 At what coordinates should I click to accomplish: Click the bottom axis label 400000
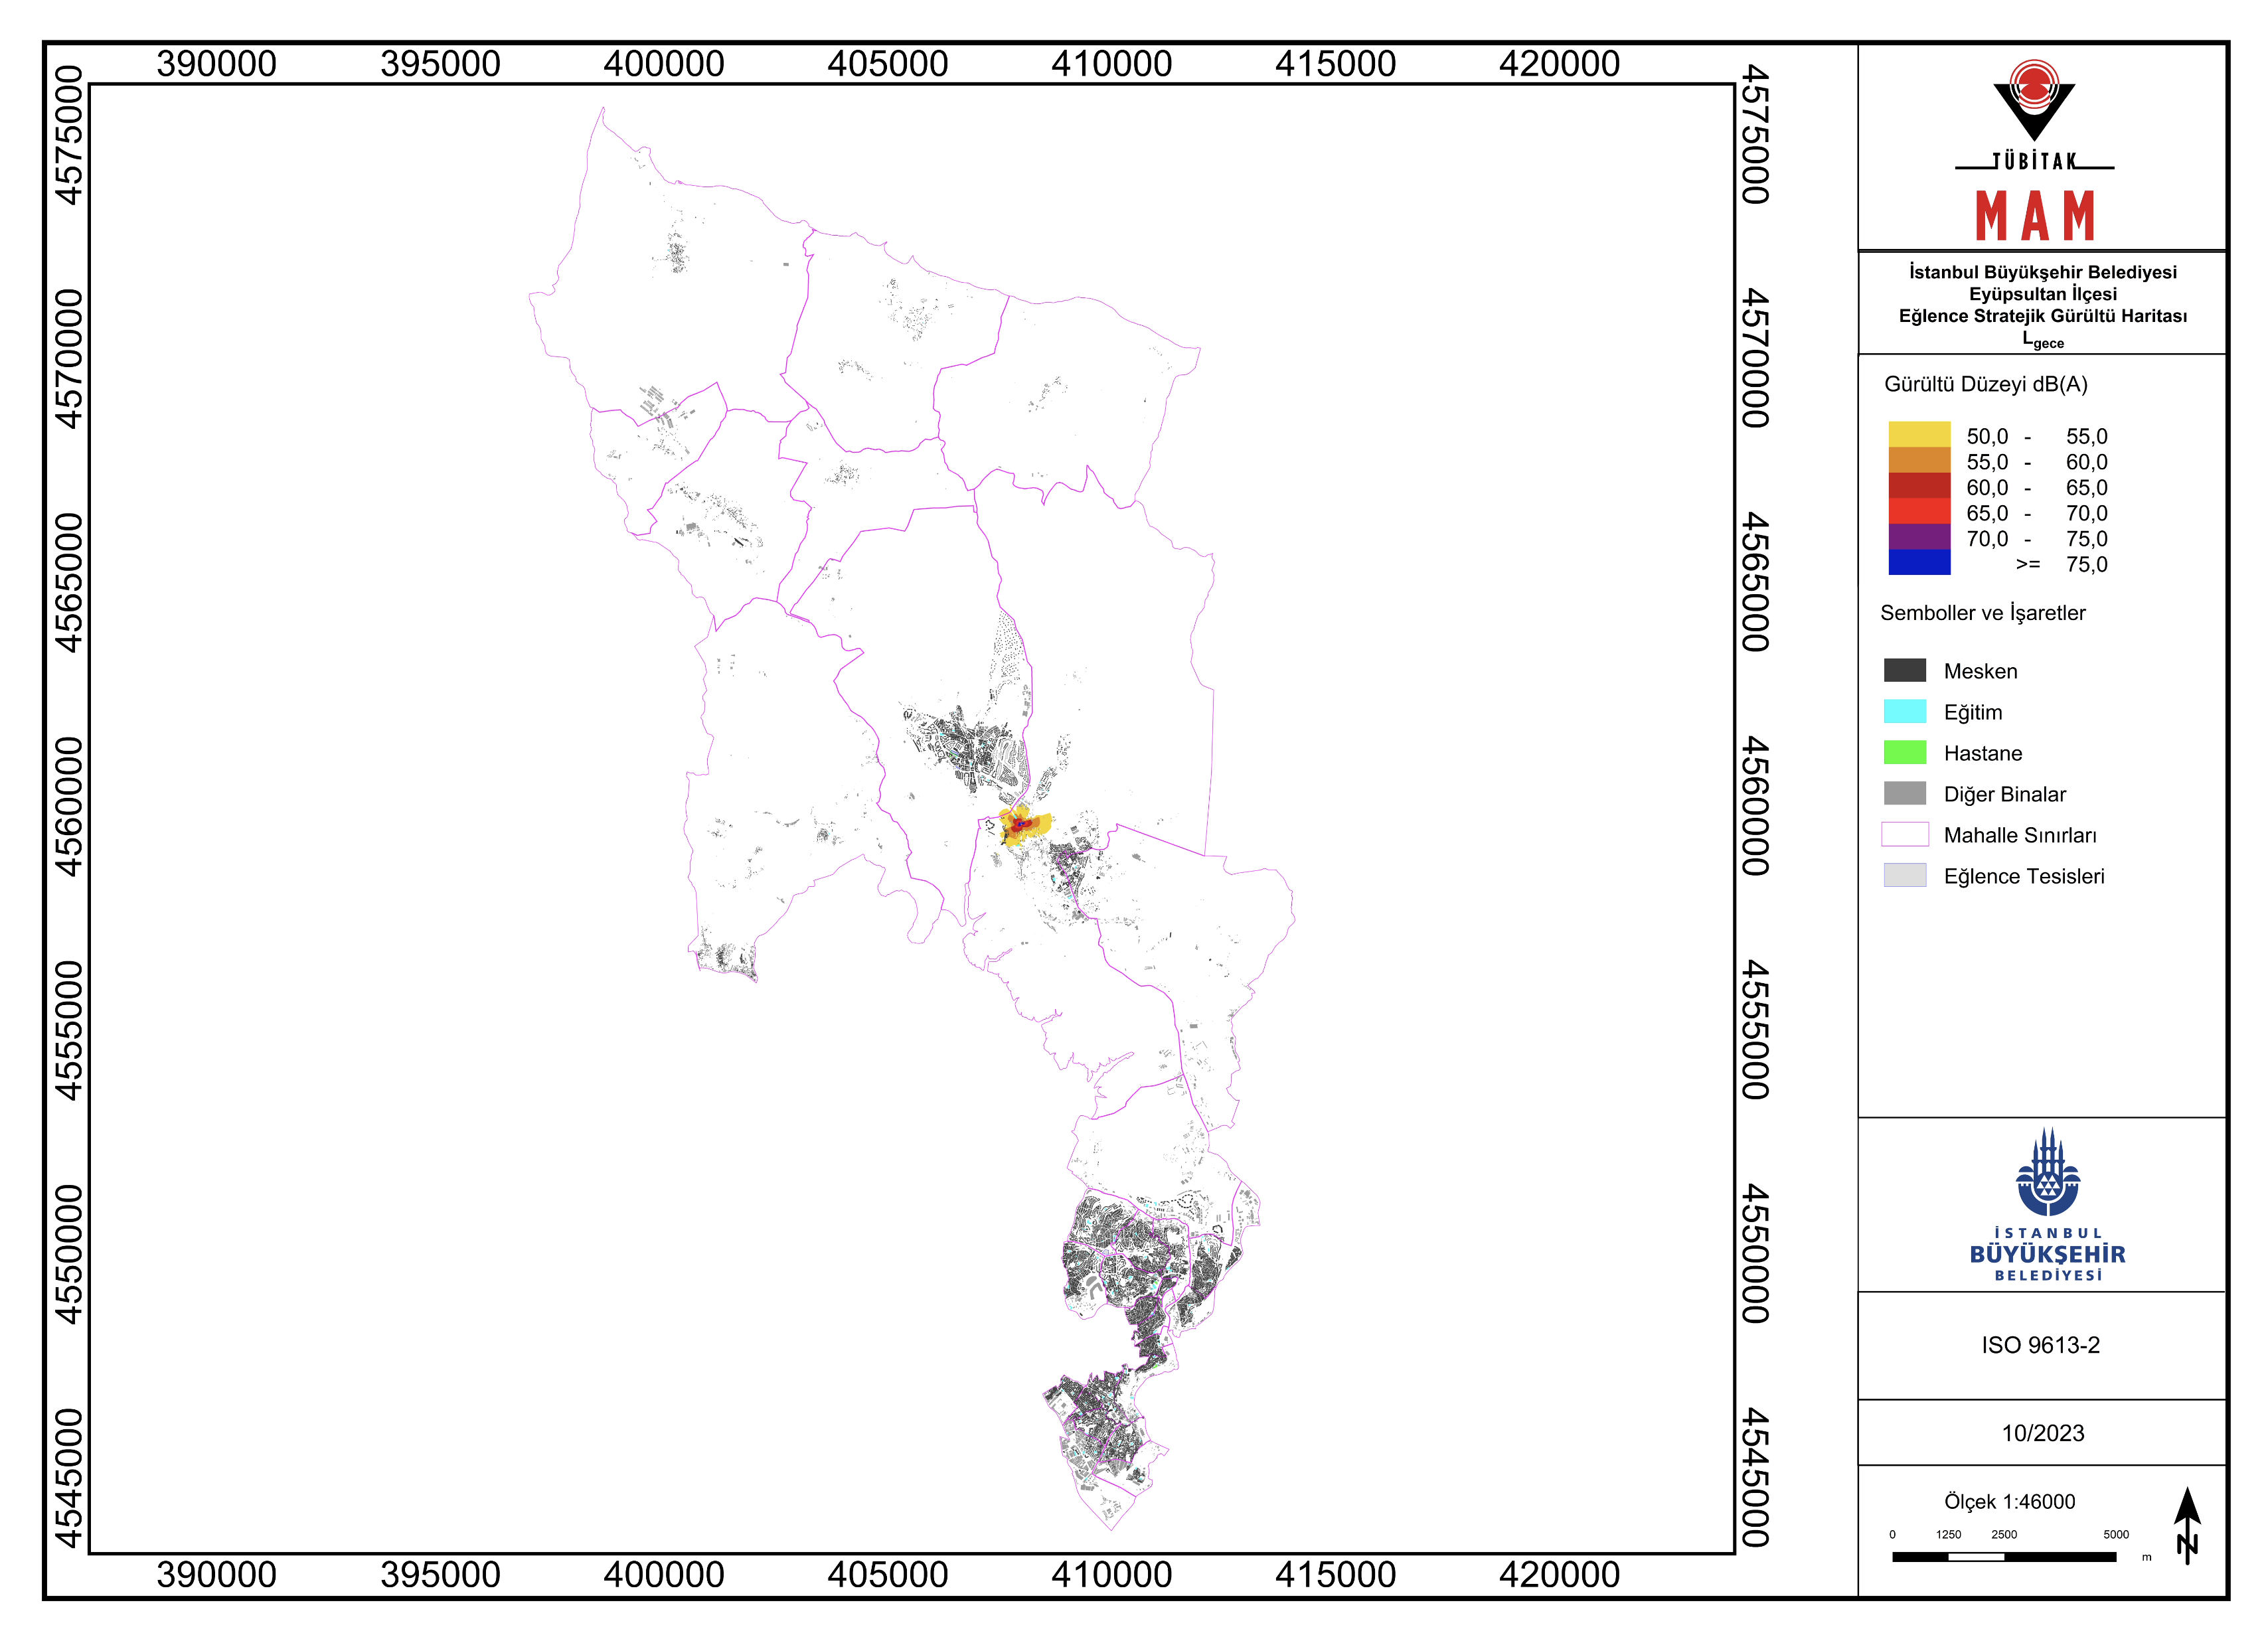click(x=663, y=1575)
